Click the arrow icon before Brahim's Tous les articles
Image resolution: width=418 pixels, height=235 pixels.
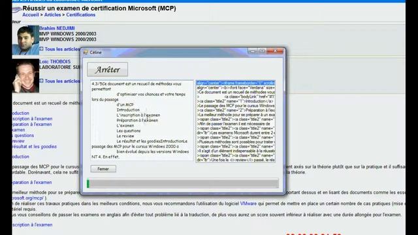point(41,49)
